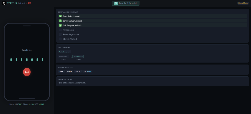Check the AI Disclosure checkbox
The image size is (251, 114).
[x=60, y=30]
